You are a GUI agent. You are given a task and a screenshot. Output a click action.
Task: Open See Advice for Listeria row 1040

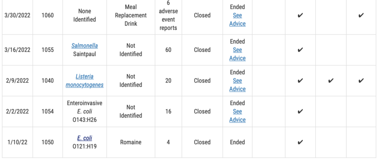click(237, 85)
